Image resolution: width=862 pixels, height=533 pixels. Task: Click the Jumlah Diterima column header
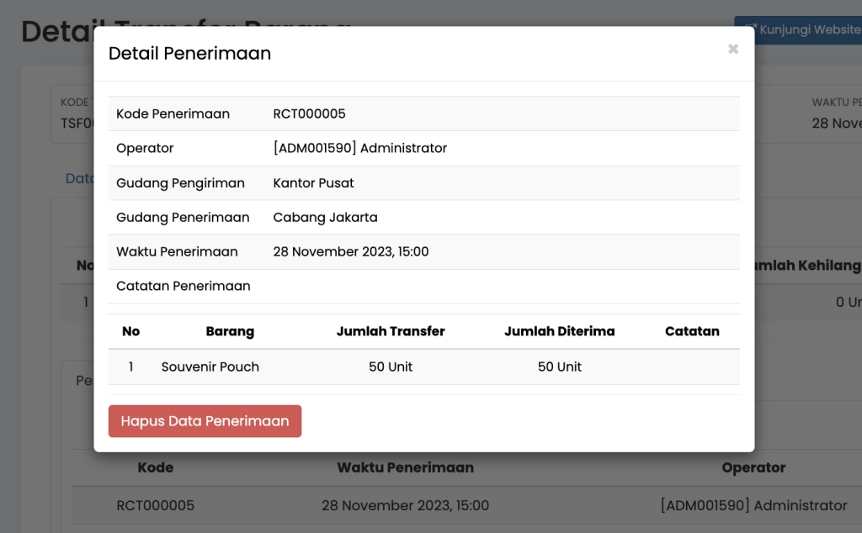[559, 331]
